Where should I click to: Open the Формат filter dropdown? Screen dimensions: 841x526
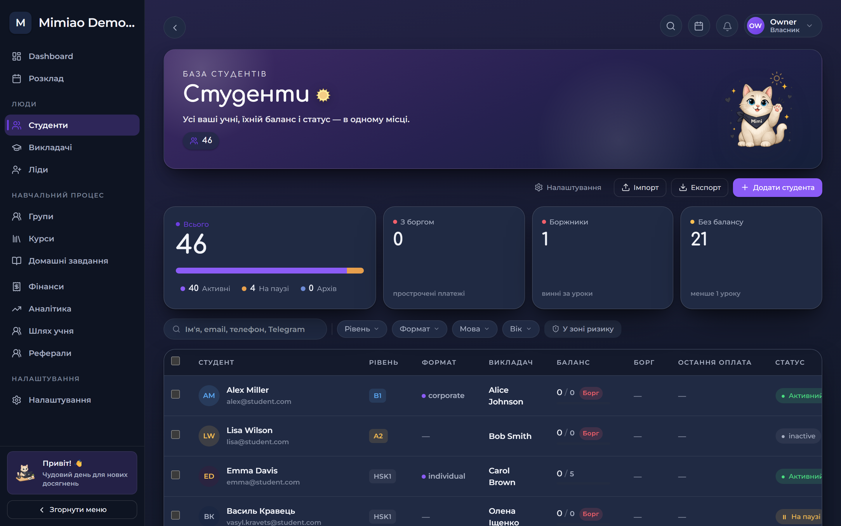419,329
